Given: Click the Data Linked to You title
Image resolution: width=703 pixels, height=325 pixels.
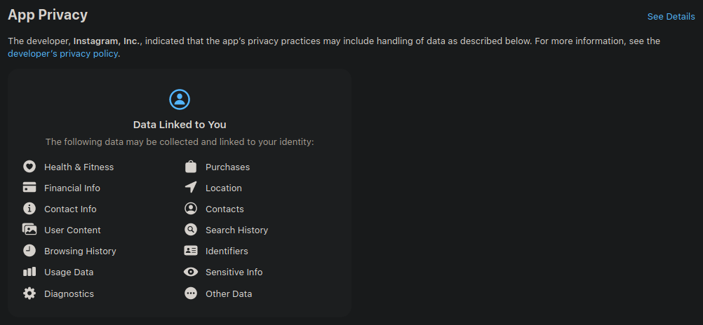Looking at the screenshot, I should (180, 125).
